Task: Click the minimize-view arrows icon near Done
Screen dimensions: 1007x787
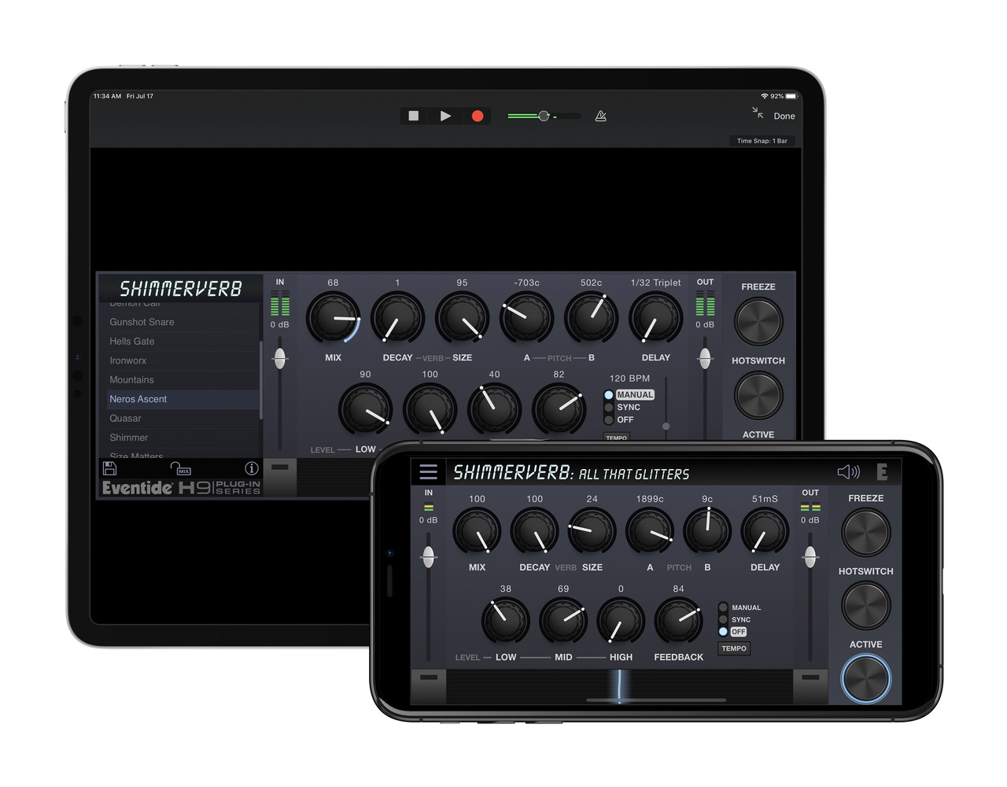Action: pyautogui.click(x=756, y=113)
